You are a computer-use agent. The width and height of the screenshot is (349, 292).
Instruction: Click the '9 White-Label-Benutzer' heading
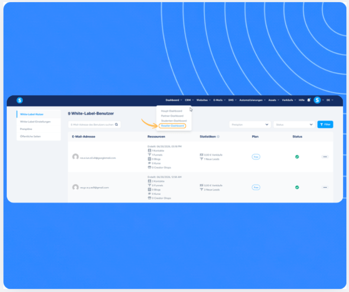(91, 114)
